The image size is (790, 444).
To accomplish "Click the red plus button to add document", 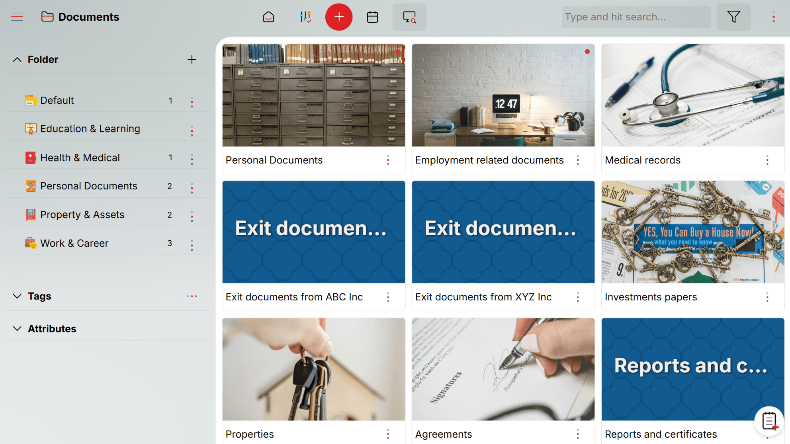I will point(339,17).
